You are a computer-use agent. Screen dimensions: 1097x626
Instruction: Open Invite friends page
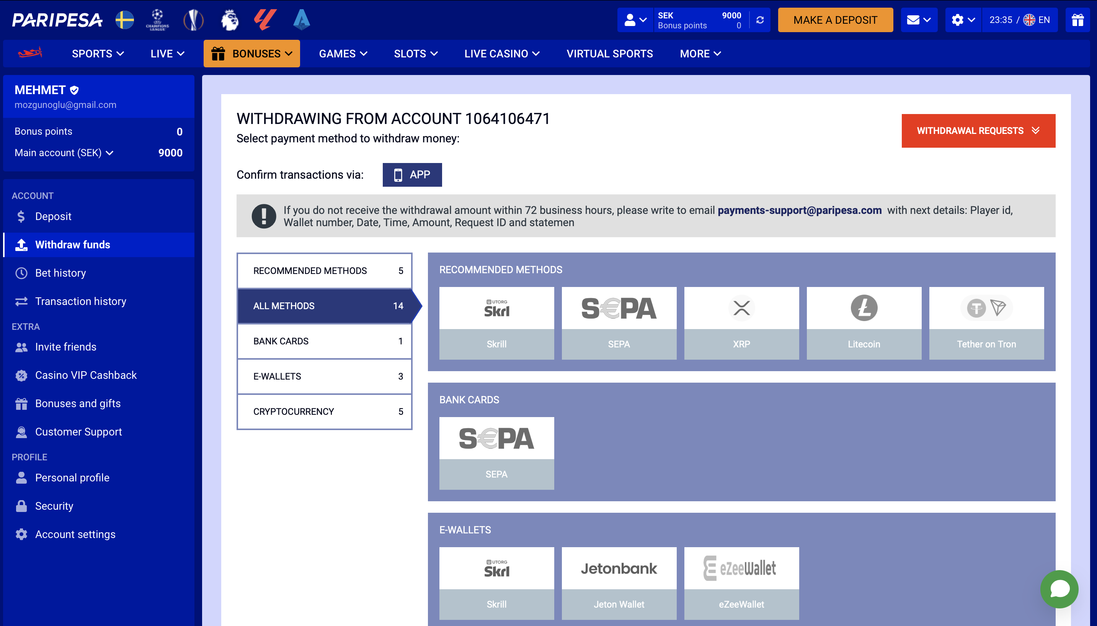98,347
